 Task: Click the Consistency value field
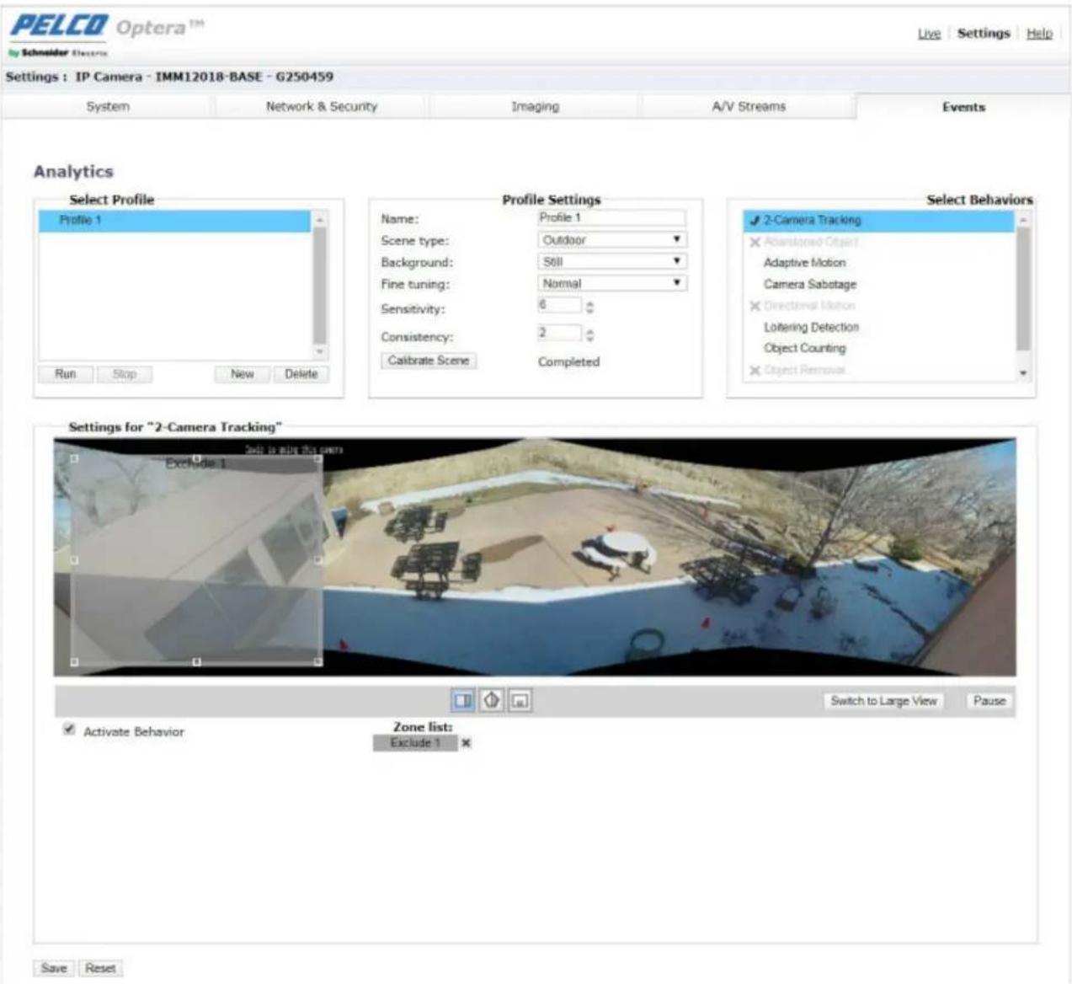[559, 334]
